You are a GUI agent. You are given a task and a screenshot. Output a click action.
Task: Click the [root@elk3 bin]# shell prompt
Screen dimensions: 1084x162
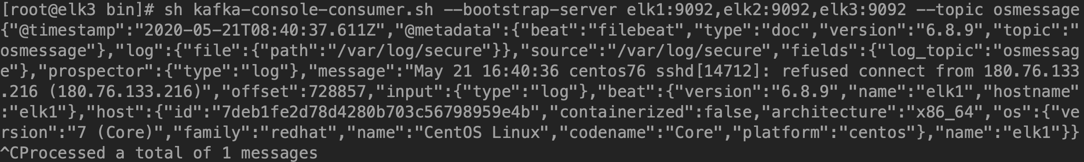pos(77,9)
